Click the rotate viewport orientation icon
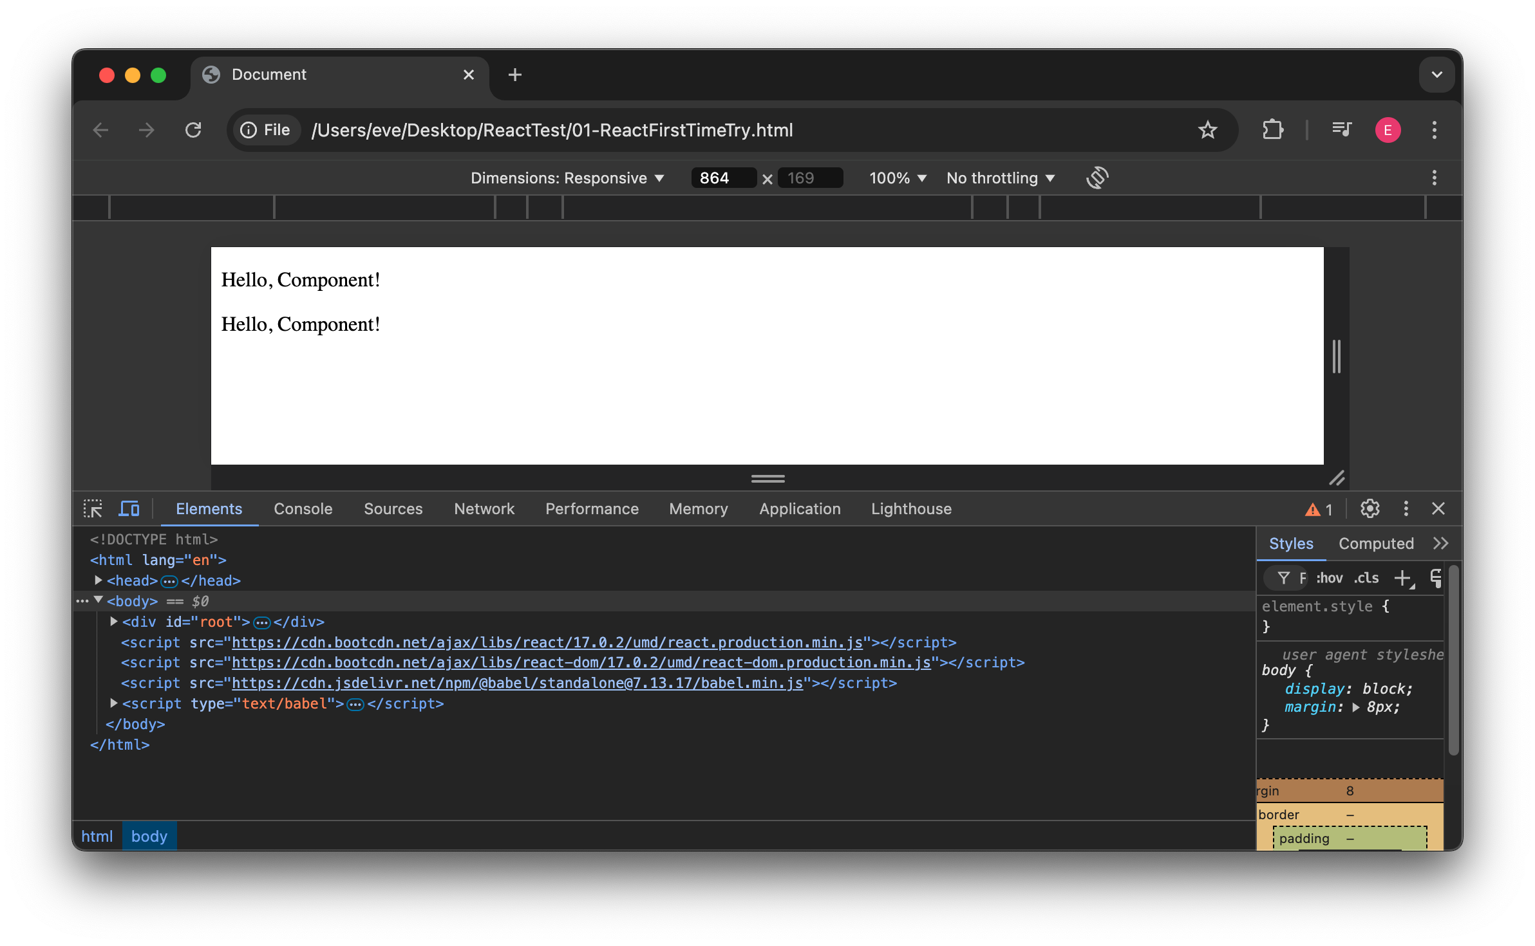Screen dimensions: 1535x946 (x=1097, y=178)
